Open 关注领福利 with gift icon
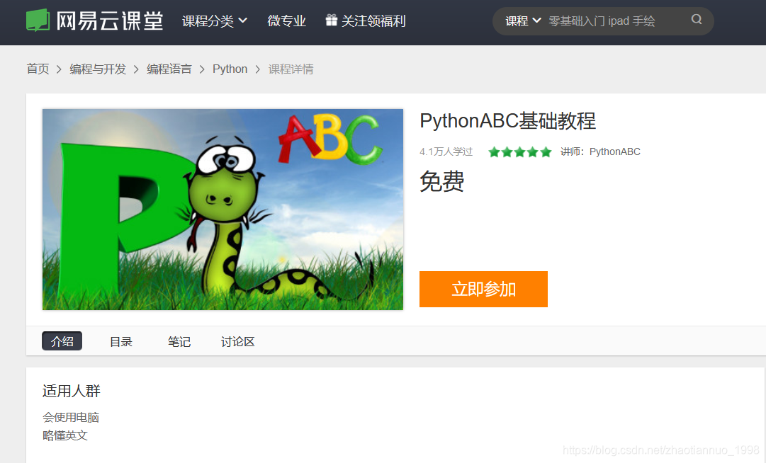Viewport: 766px width, 463px height. (366, 21)
